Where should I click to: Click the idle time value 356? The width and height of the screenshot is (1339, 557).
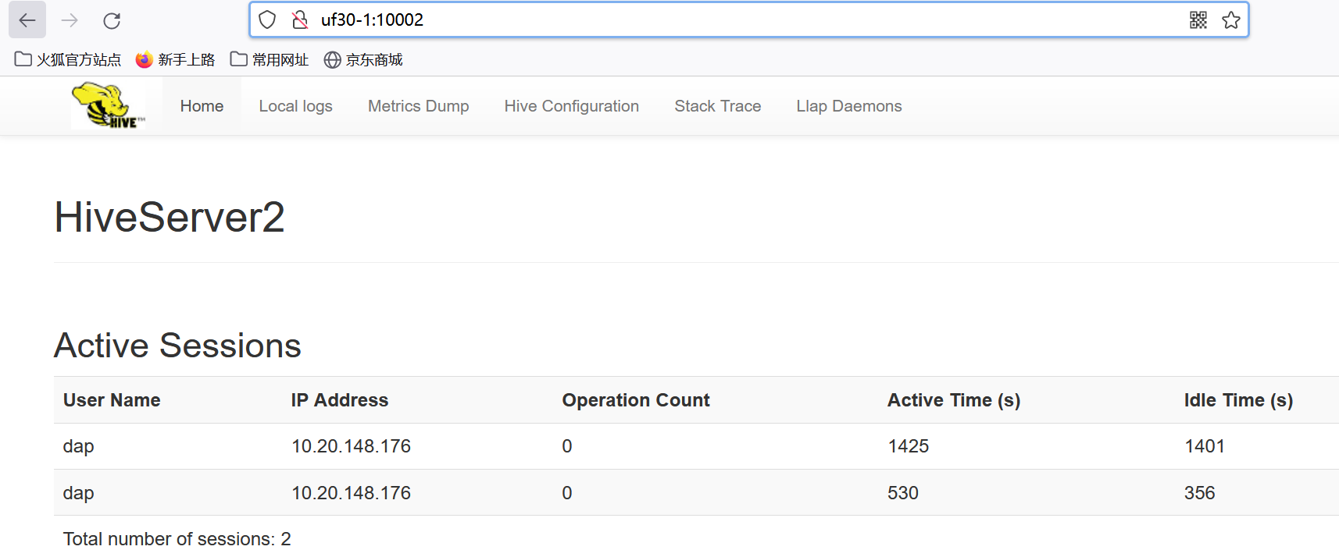[x=1200, y=493]
